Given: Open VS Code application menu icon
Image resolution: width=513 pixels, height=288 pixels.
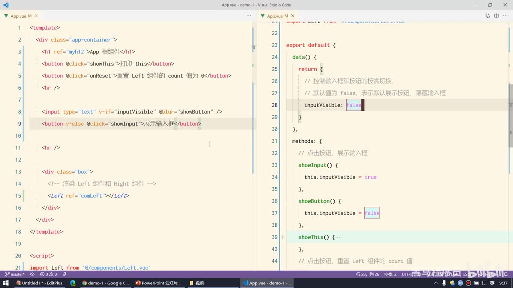Looking at the screenshot, I should tap(6, 5).
